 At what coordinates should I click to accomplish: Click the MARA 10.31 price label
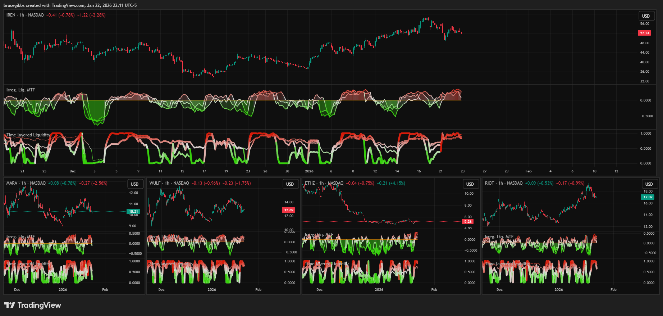[133, 212]
